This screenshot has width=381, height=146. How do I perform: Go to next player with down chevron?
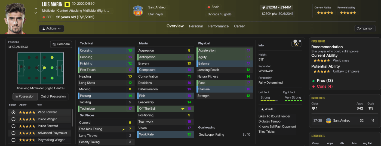(36, 13)
